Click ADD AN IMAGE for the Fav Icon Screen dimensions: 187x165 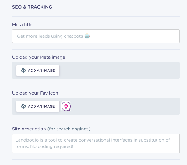click(x=38, y=106)
